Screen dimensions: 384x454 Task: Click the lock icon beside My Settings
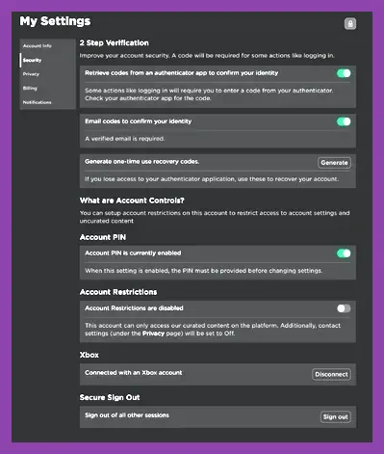tap(350, 23)
